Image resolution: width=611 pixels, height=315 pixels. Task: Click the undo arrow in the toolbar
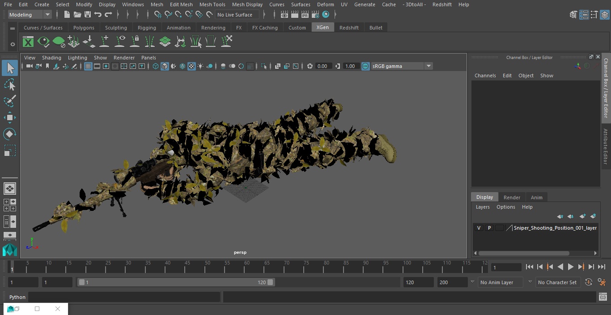[98, 15]
